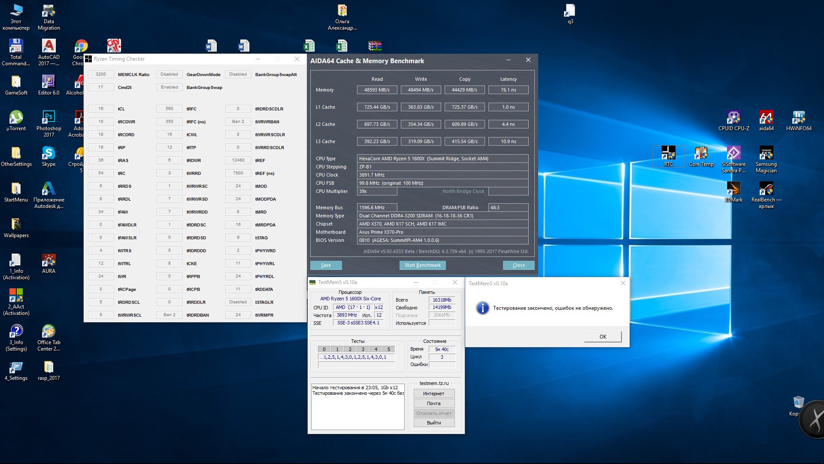Open the CPUID CPU-Z desktop icon

733,118
